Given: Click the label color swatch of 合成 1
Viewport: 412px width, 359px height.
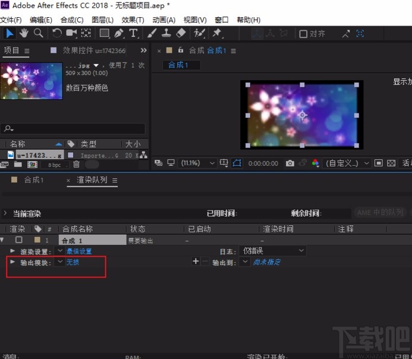Looking at the screenshot, I should tap(37, 240).
